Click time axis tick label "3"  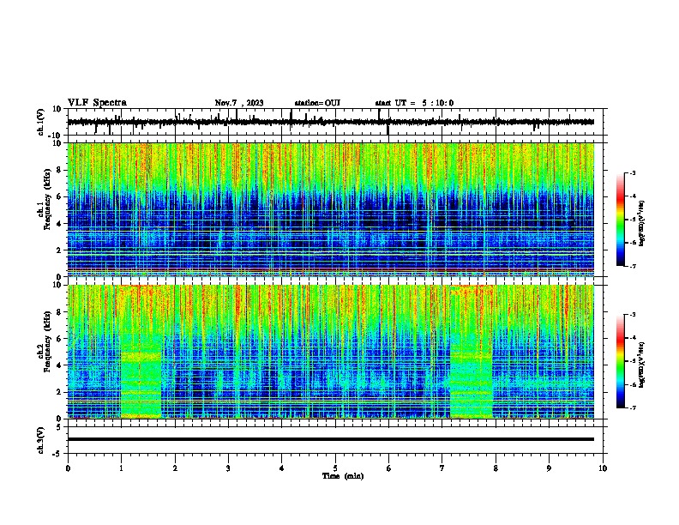tap(228, 468)
